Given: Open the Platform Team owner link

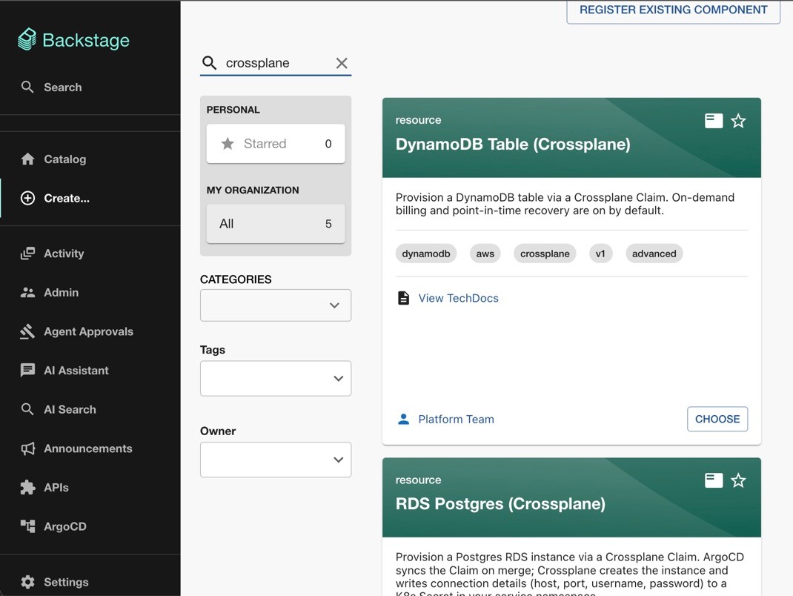Looking at the screenshot, I should tap(457, 419).
